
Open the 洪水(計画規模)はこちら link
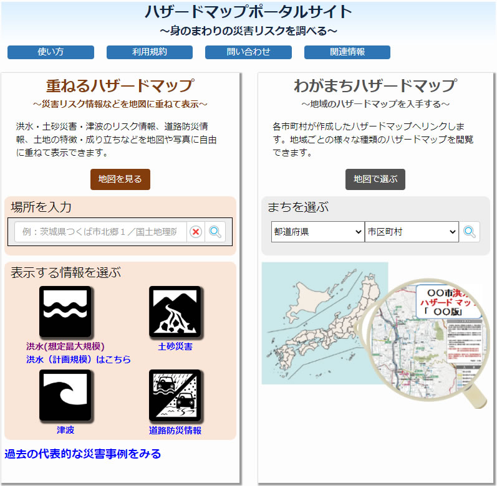[x=79, y=360]
